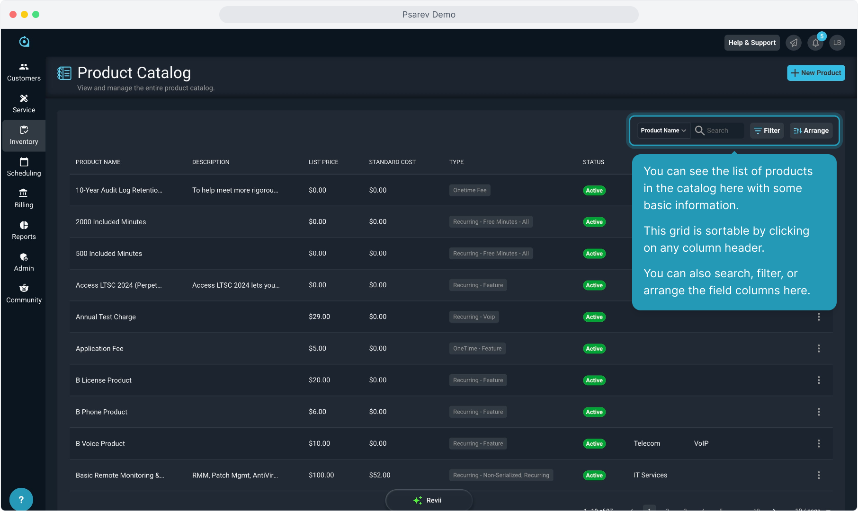Screen dimensions: 858x511
Task: Expand the Product Name search field dropdown
Action: [663, 131]
